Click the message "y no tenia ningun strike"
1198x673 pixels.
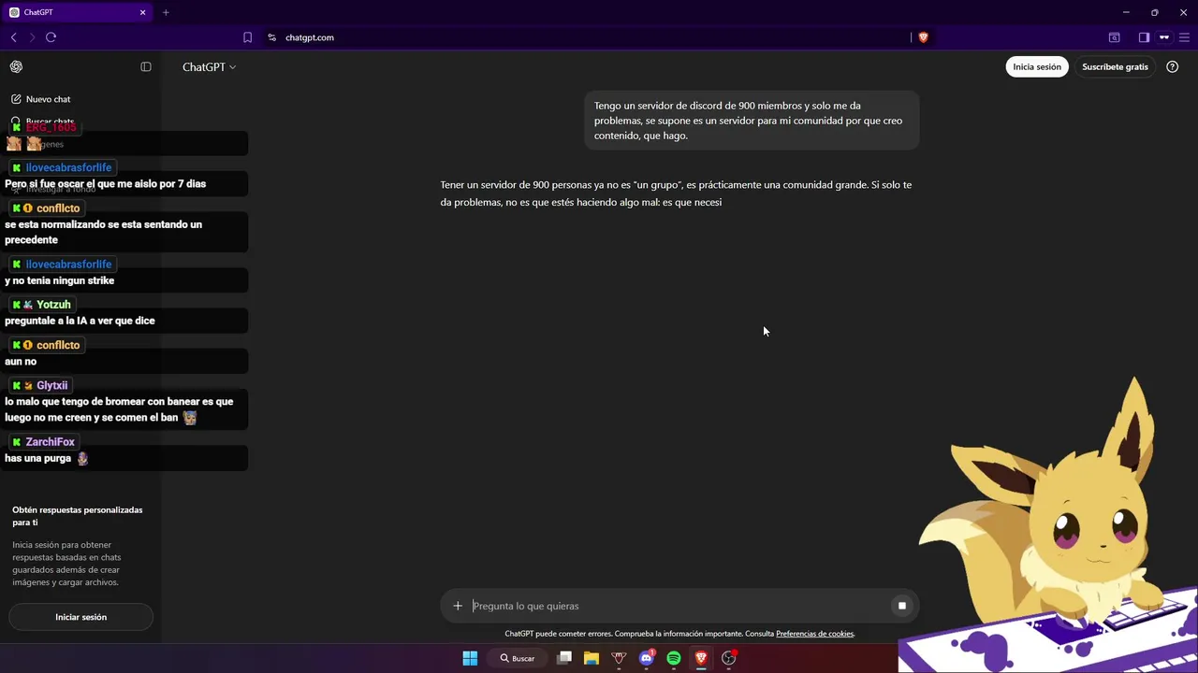59,280
